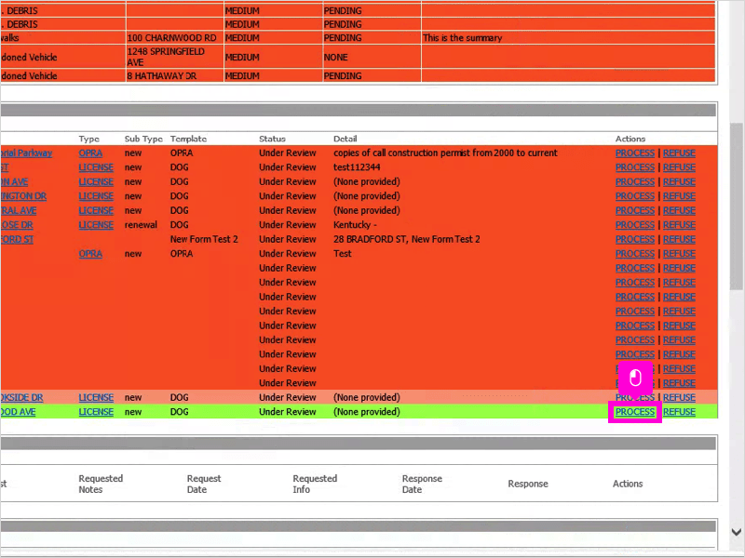
Task: Select the 8 HATHAWAY DR address cell
Action: tap(175, 76)
